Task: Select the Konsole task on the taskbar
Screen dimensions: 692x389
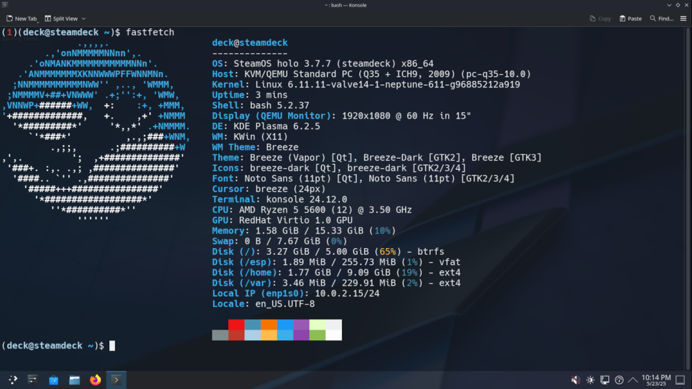Action: 116,380
